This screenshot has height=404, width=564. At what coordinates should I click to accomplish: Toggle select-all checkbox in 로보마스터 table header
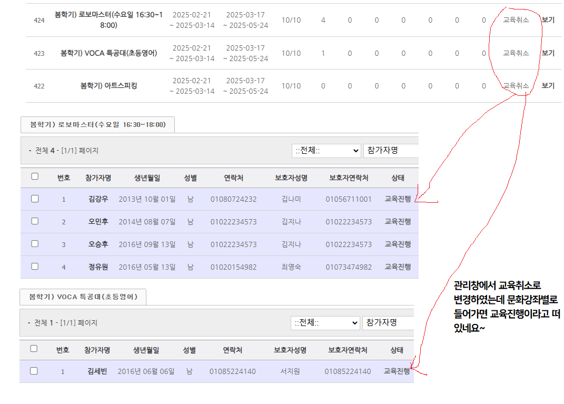click(35, 176)
